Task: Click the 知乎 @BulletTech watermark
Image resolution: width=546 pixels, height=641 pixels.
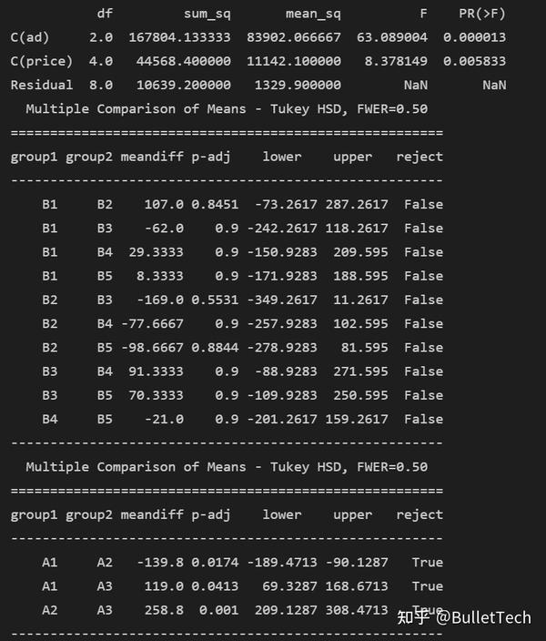Action: 464,617
